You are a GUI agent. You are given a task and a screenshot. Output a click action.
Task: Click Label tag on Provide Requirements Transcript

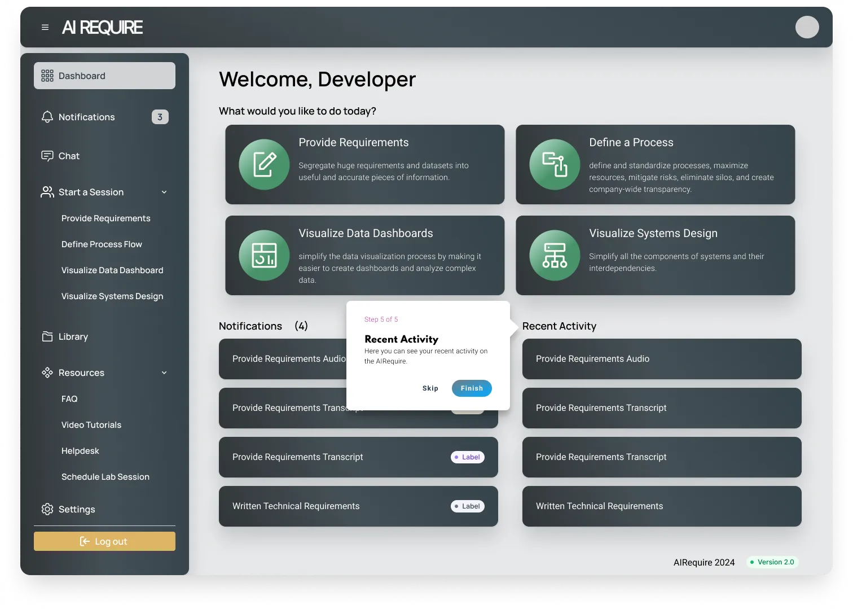pos(468,457)
